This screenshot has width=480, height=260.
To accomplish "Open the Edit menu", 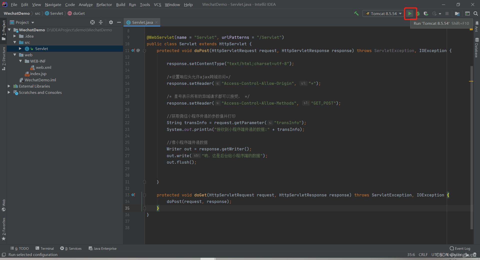I will tap(24, 5).
